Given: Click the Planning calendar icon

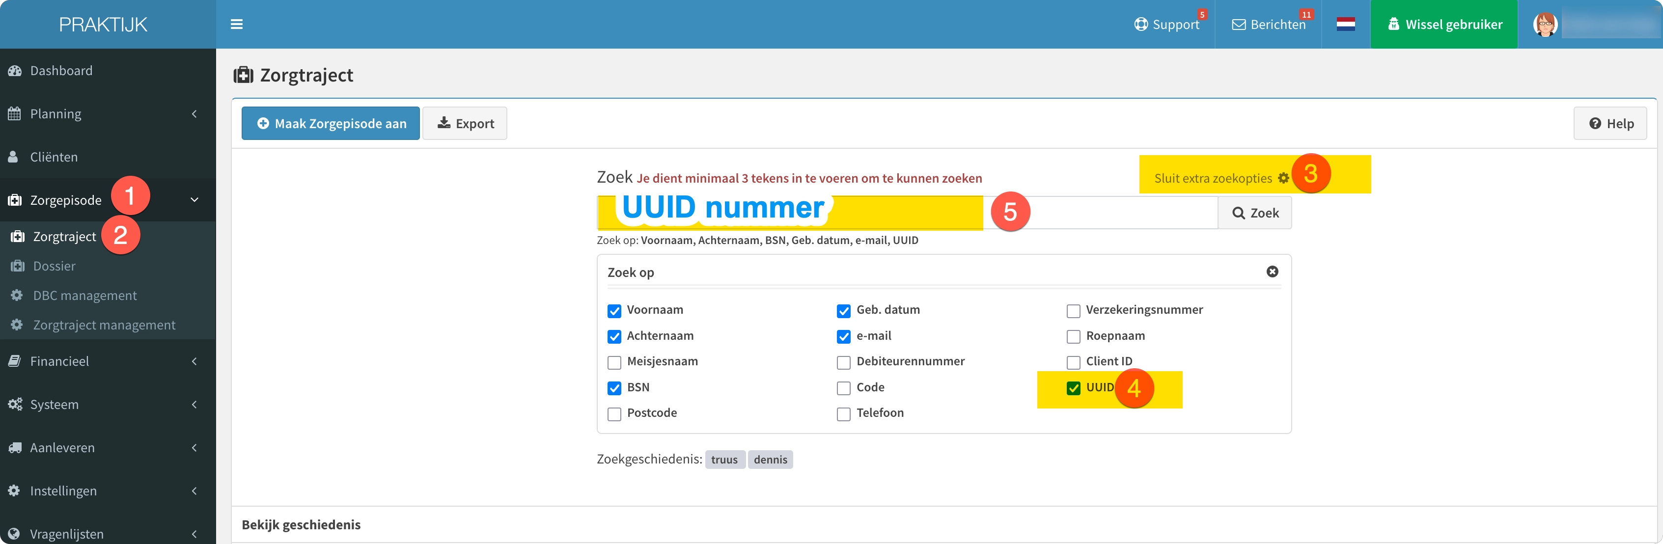Looking at the screenshot, I should 14,113.
